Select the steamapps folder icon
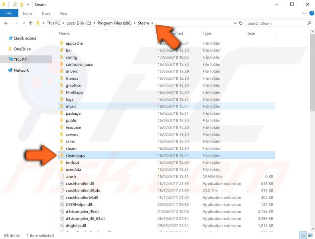Viewport: 315px width, 239px height. click(x=62, y=155)
